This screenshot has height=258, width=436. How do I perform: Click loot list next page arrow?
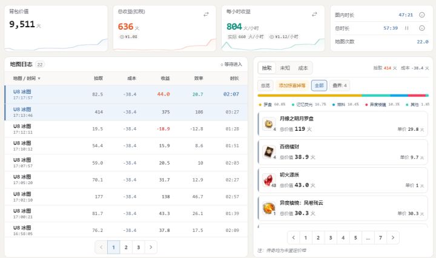[393, 237]
